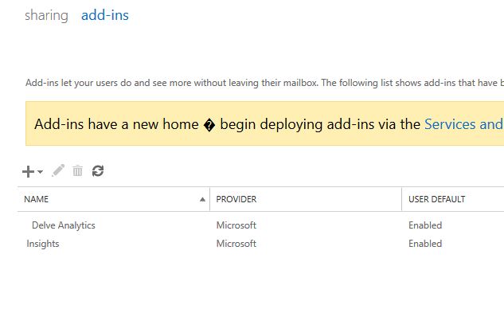504x309 pixels.
Task: Click the add-ins description text
Action: (x=264, y=83)
